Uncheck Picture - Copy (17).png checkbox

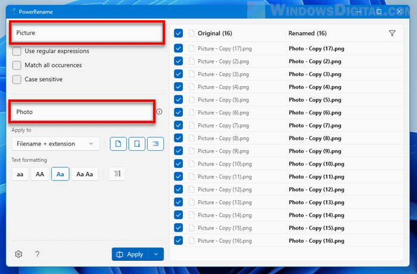tap(179, 48)
